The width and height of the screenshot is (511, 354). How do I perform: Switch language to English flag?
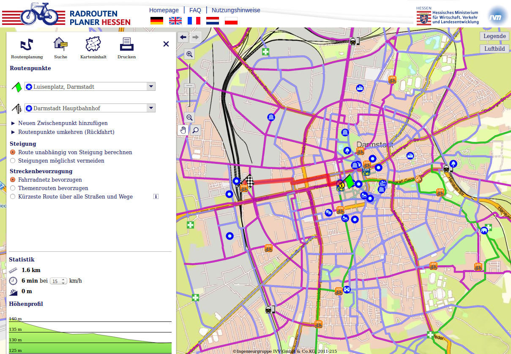(175, 21)
